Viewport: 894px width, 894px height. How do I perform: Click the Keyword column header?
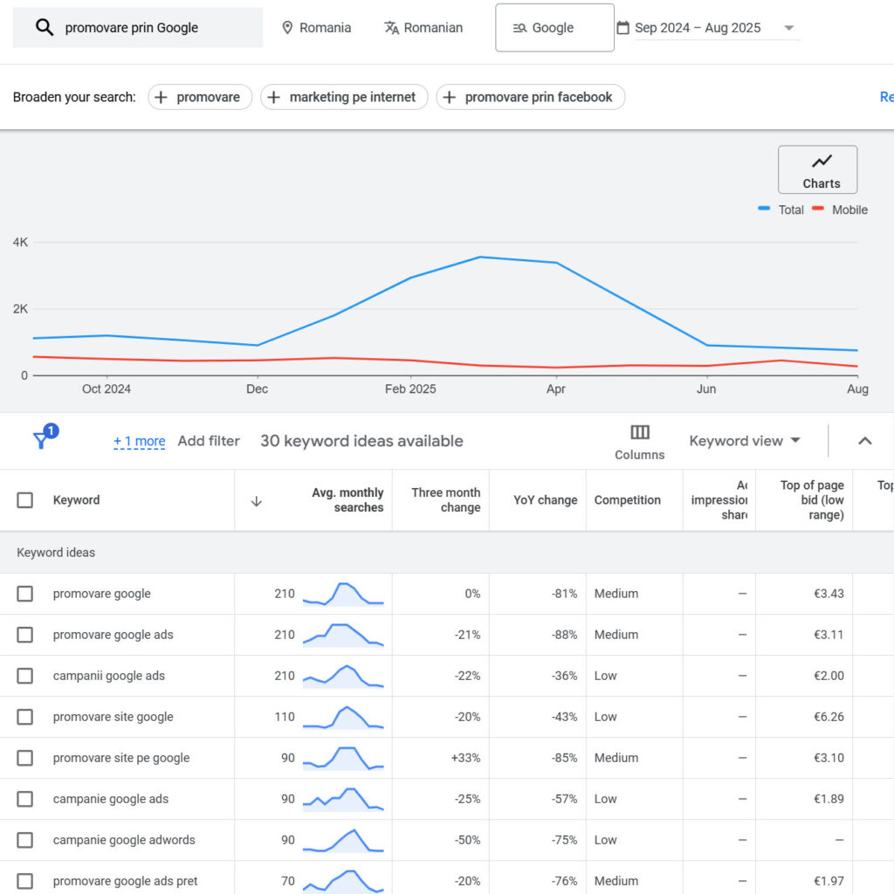(x=77, y=500)
